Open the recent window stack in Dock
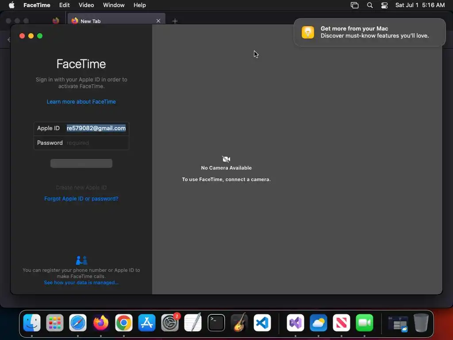This screenshot has width=453, height=340. pyautogui.click(x=398, y=324)
